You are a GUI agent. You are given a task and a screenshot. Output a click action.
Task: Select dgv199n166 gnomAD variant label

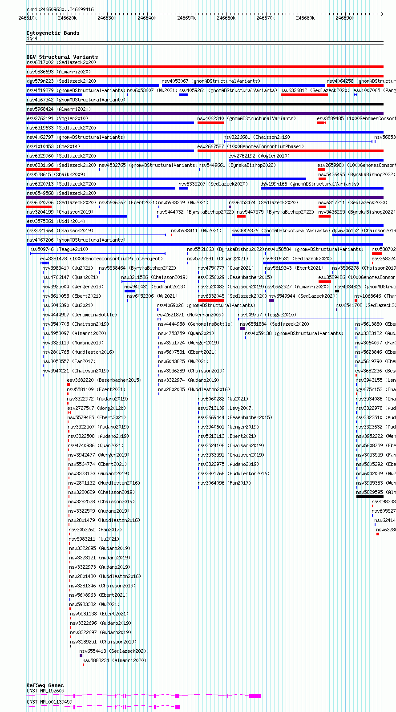(x=310, y=184)
